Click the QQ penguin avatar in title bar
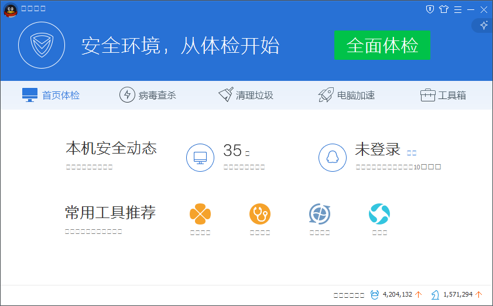This screenshot has height=306, width=493. pos(11,10)
